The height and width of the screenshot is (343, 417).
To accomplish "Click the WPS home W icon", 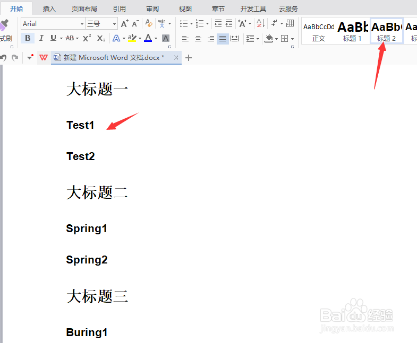I will pos(44,57).
